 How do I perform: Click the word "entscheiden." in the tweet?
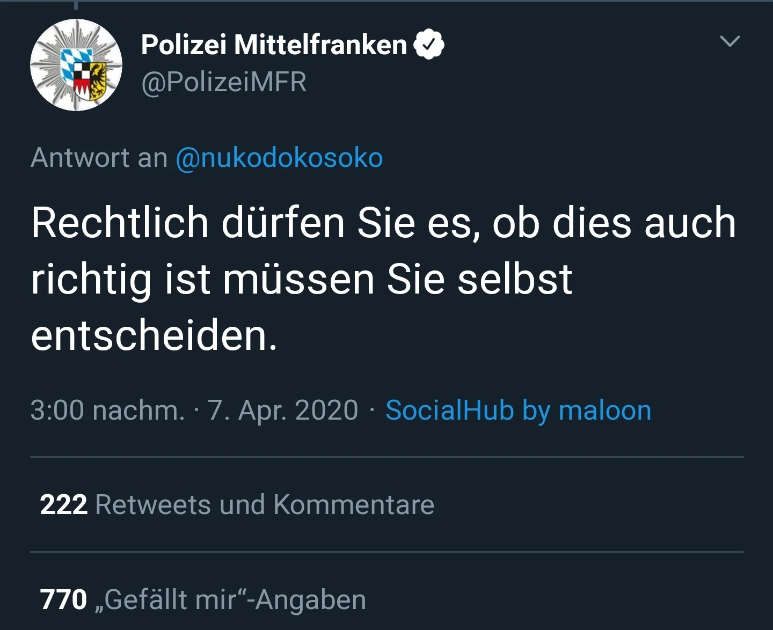coord(155,335)
